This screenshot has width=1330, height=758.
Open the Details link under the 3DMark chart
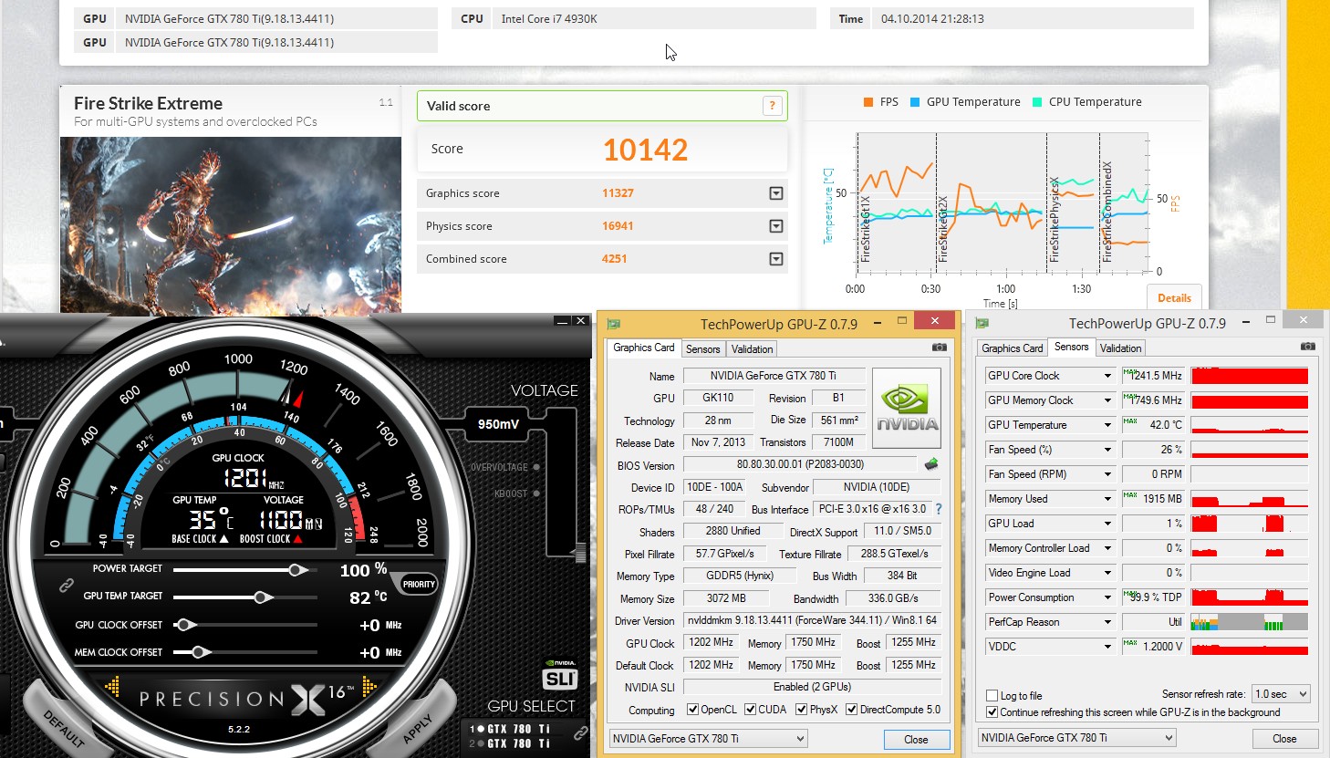point(1174,297)
